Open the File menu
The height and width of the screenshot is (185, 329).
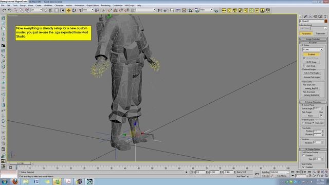coord(3,6)
